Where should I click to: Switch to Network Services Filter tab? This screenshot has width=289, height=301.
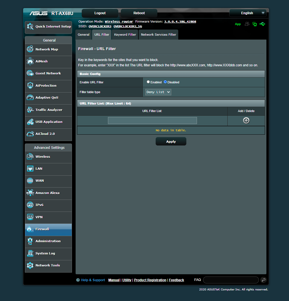click(x=158, y=35)
